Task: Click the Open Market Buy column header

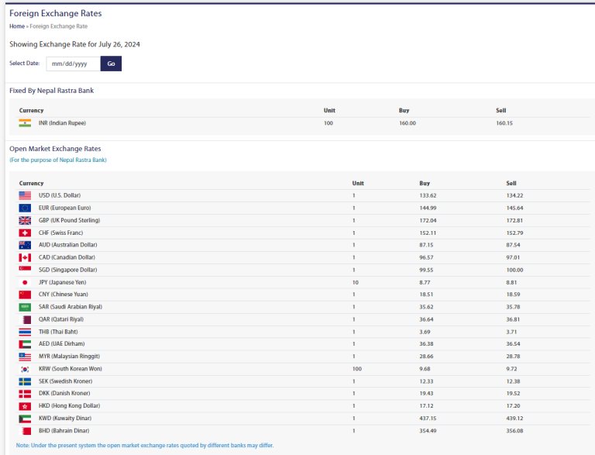Action: (x=425, y=184)
